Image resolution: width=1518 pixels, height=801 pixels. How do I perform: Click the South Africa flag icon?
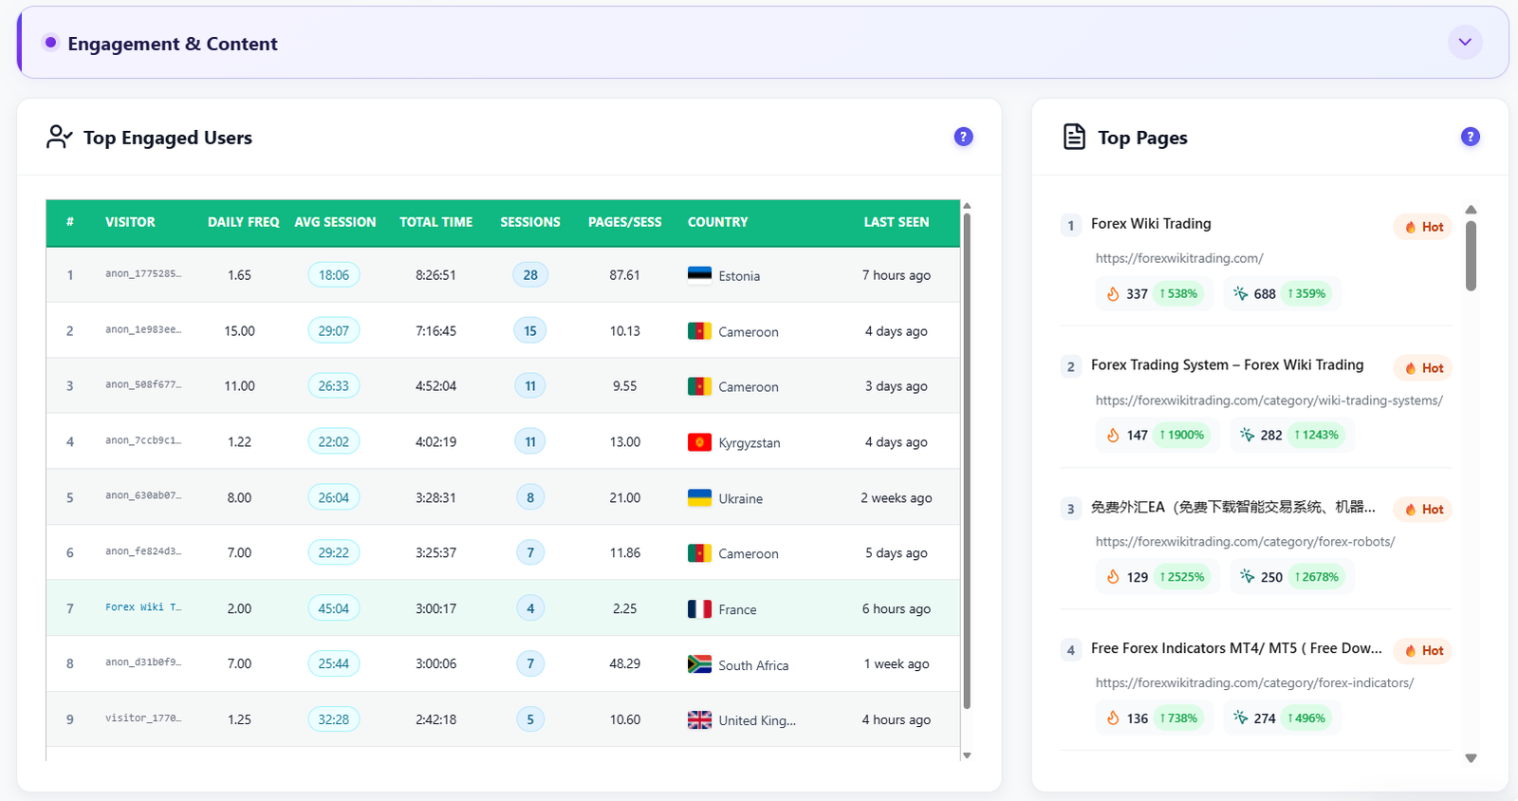[699, 664]
